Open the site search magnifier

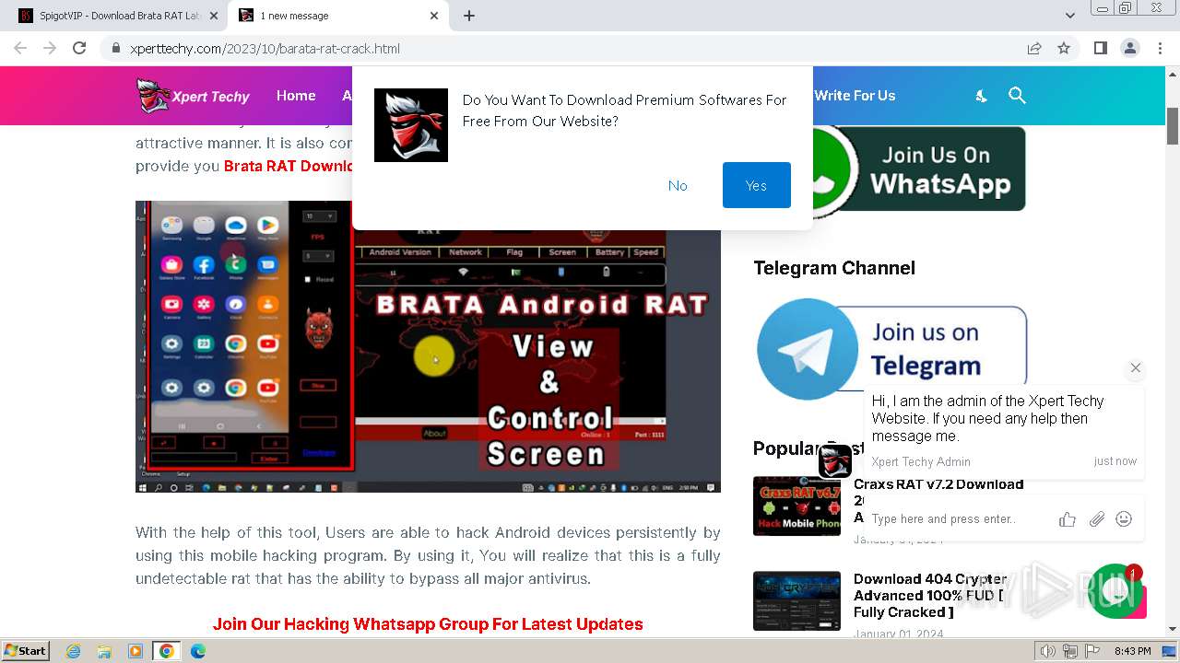coord(1017,96)
